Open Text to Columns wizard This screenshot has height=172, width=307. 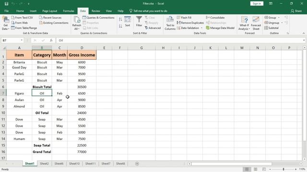tap(170, 23)
